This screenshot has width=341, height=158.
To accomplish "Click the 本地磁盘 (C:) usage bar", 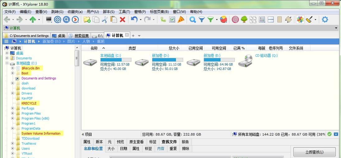I will [x=116, y=60].
